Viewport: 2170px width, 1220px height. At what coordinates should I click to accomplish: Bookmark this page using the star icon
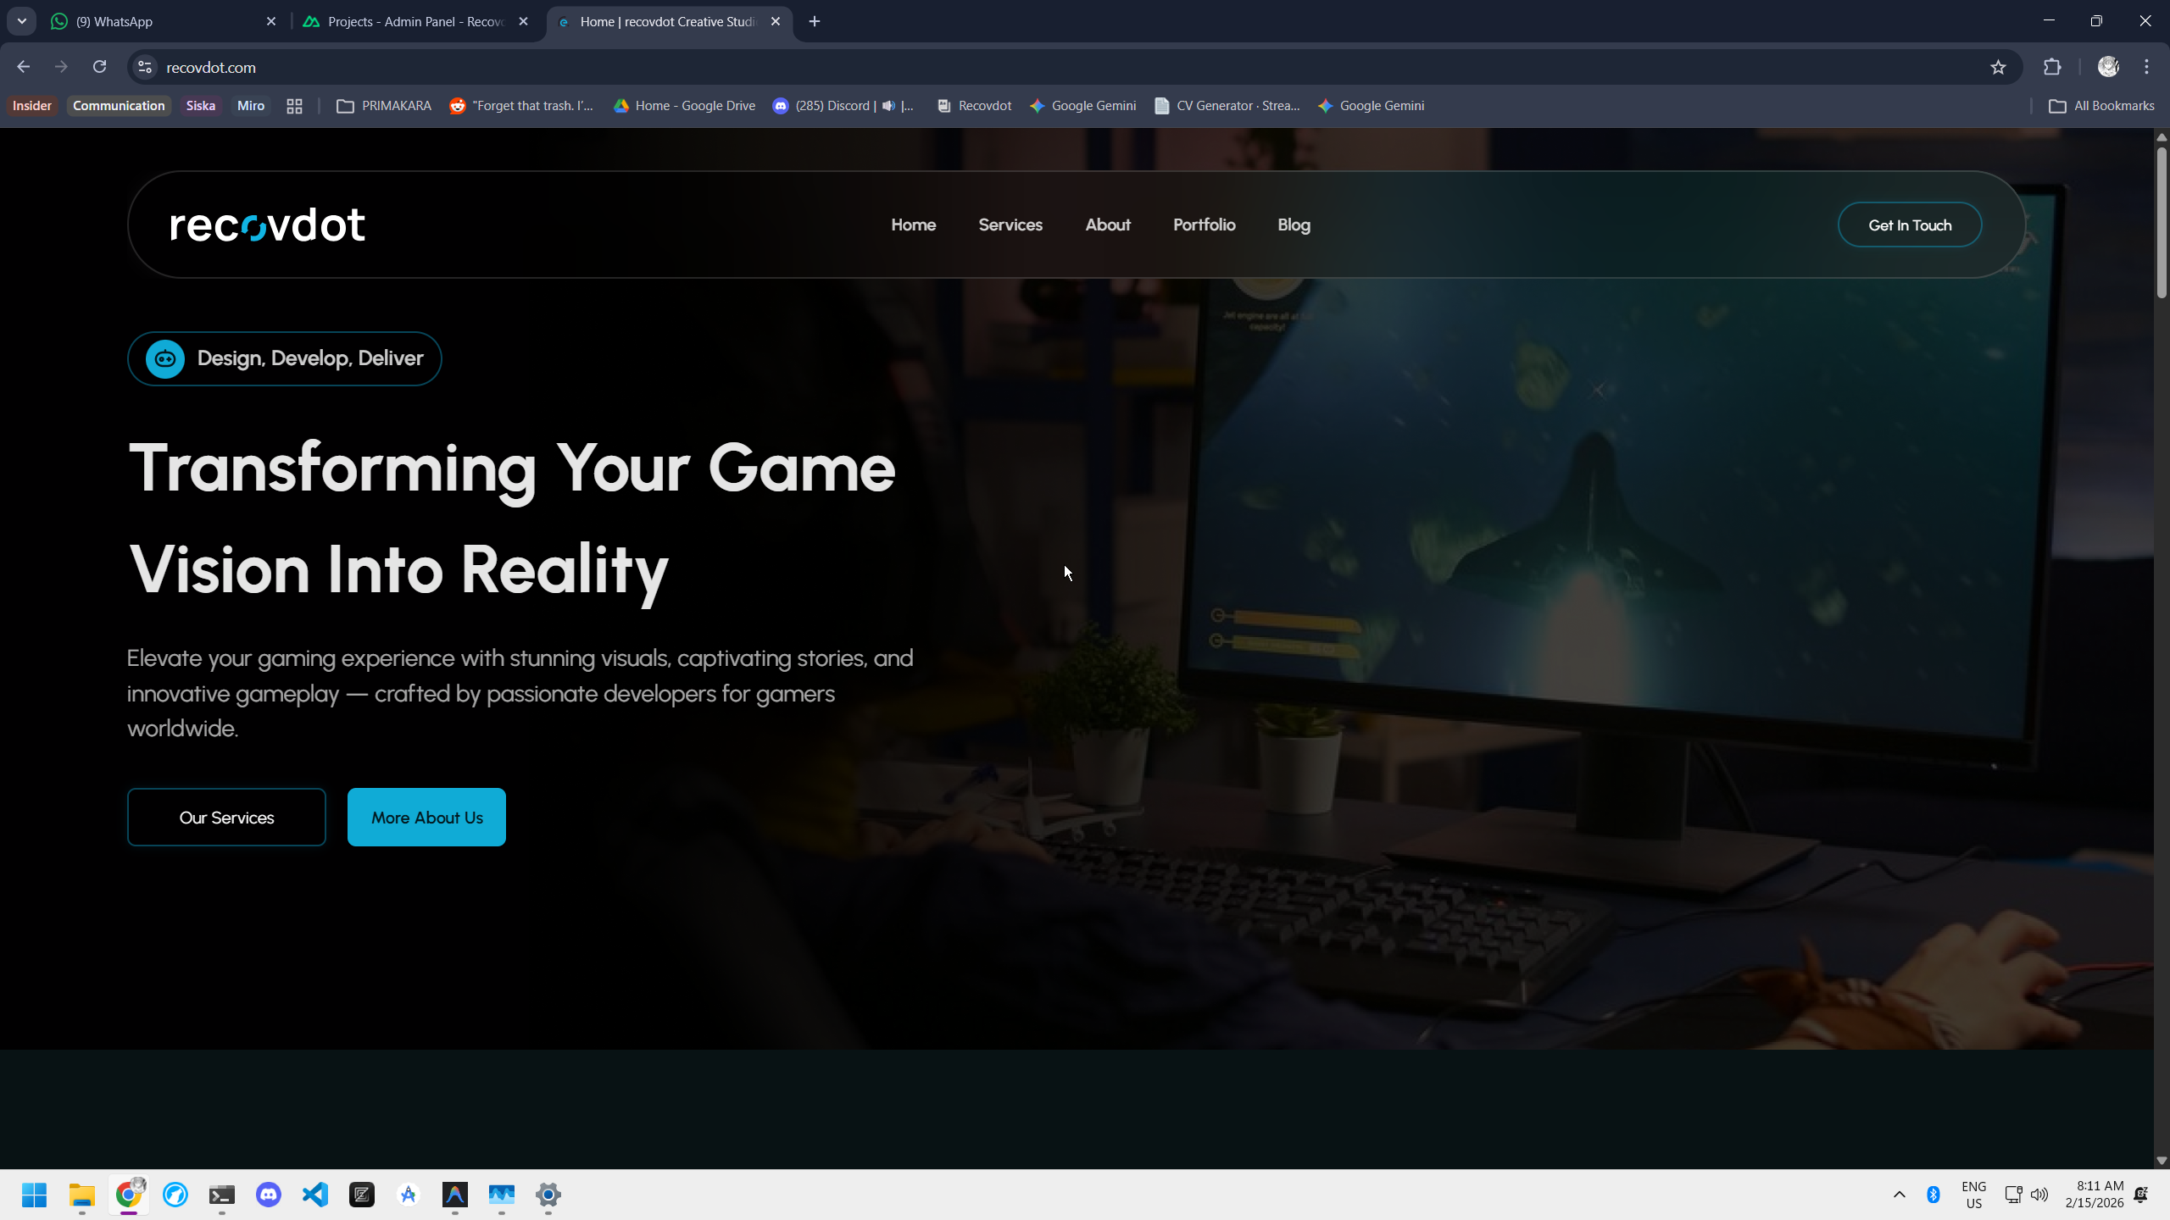[x=1998, y=66]
